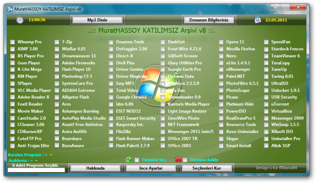
Task: Tick the Picasa checkbox
Action: click(x=221, y=97)
